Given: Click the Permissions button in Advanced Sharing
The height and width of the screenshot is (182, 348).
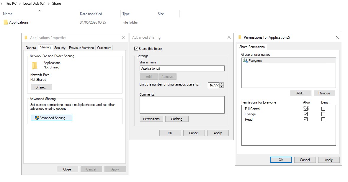Looking at the screenshot, I should [151, 119].
